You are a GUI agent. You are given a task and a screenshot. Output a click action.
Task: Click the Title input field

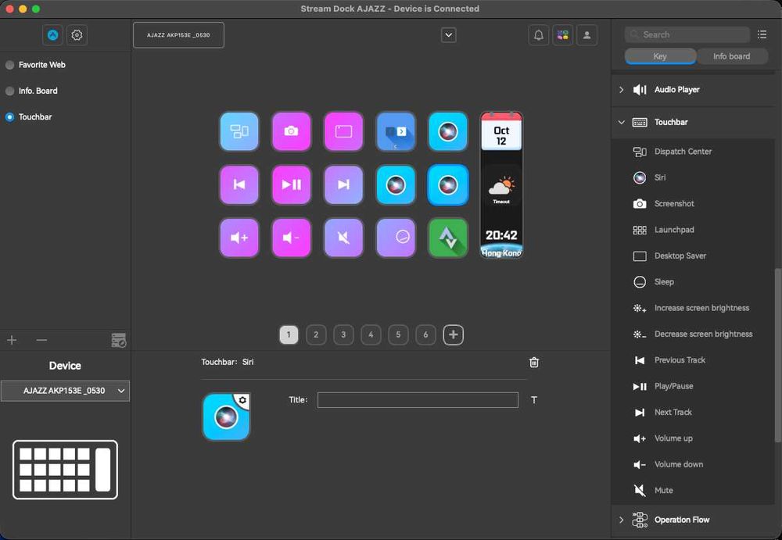(418, 400)
